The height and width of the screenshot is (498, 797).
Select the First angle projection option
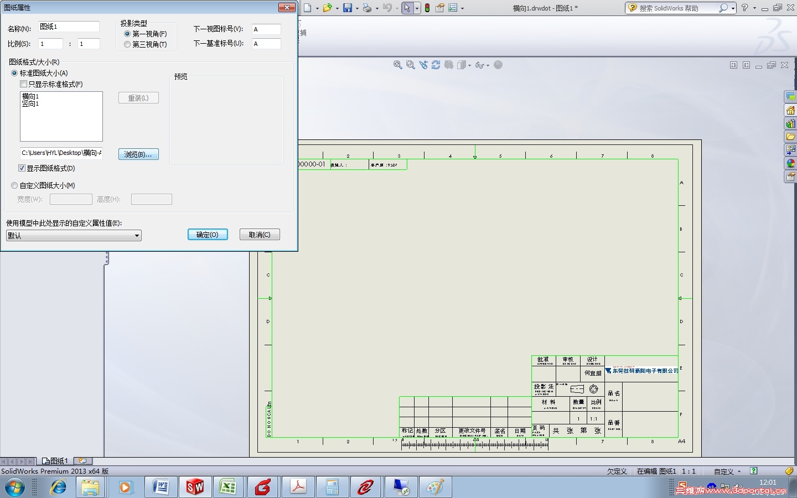(x=127, y=34)
